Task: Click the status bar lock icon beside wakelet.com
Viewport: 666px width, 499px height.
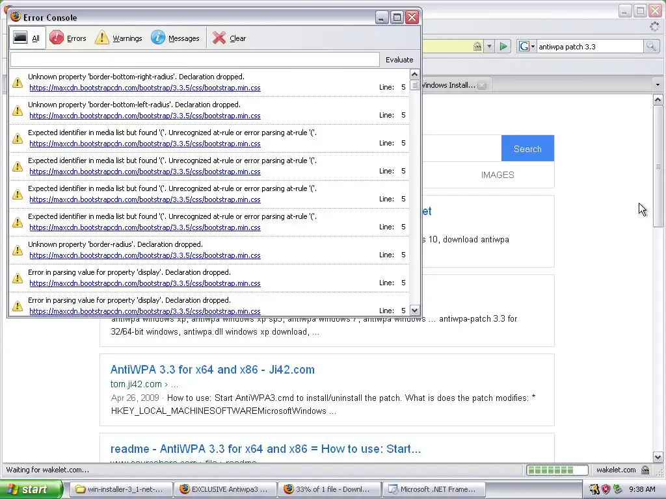Action: tap(645, 470)
